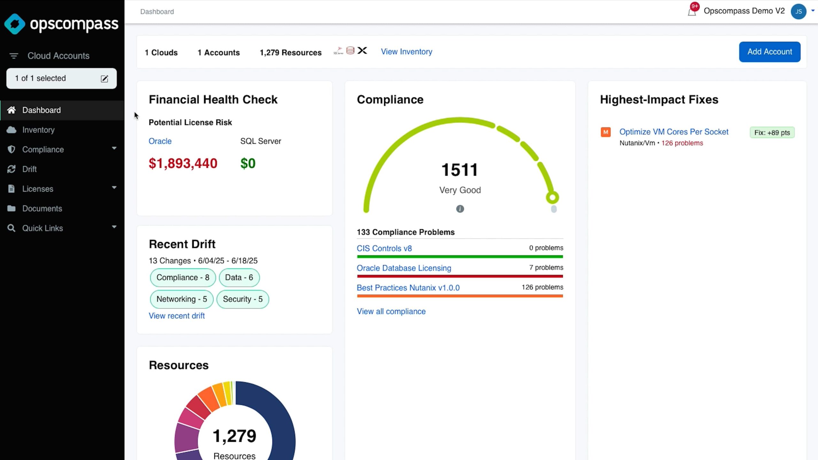
Task: Click the Dashboard home icon
Action: point(12,110)
